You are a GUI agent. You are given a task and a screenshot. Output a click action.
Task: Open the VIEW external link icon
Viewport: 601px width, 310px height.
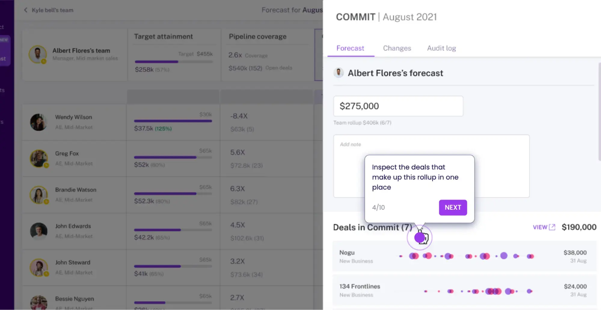(552, 227)
